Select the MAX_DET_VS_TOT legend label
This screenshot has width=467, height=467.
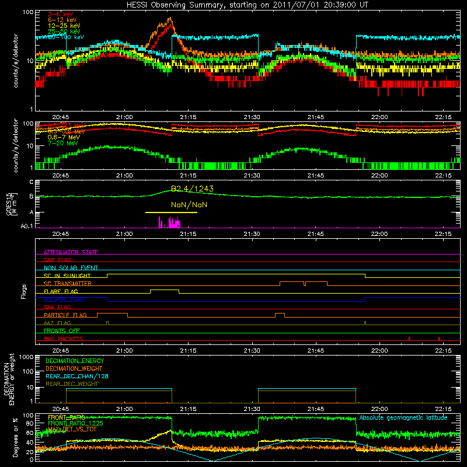coord(72,429)
